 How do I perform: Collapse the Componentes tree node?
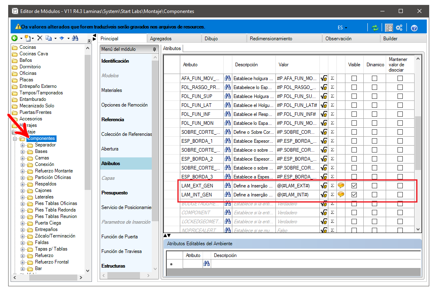pyautogui.click(x=15, y=139)
